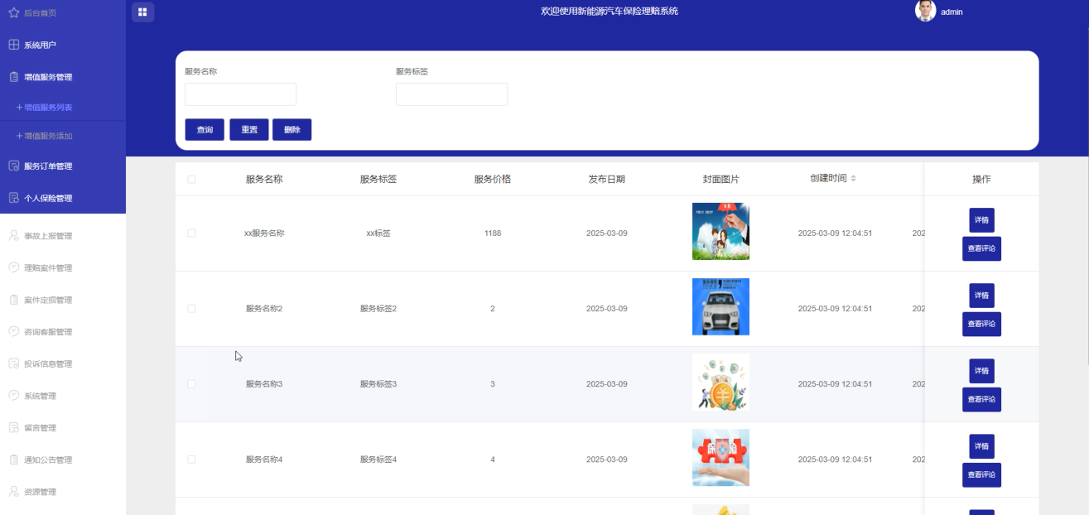This screenshot has width=1089, height=515.
Task: Check the row for 服务名称3
Action: pyautogui.click(x=191, y=384)
